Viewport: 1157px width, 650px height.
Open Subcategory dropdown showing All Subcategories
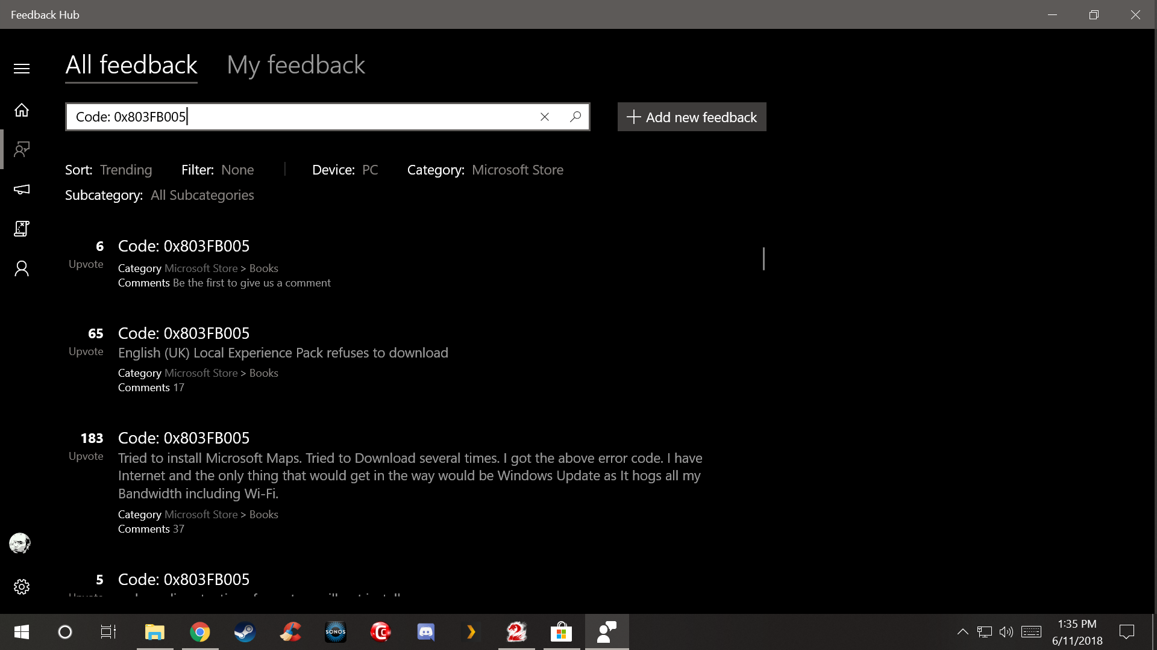click(160, 195)
